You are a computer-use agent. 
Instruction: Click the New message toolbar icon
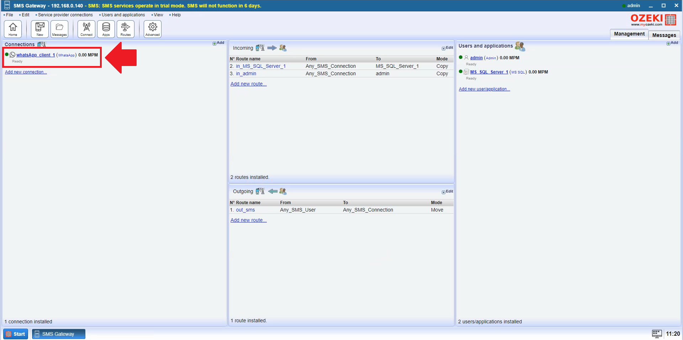(x=40, y=29)
